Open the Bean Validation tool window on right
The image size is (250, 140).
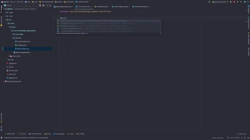click(248, 38)
